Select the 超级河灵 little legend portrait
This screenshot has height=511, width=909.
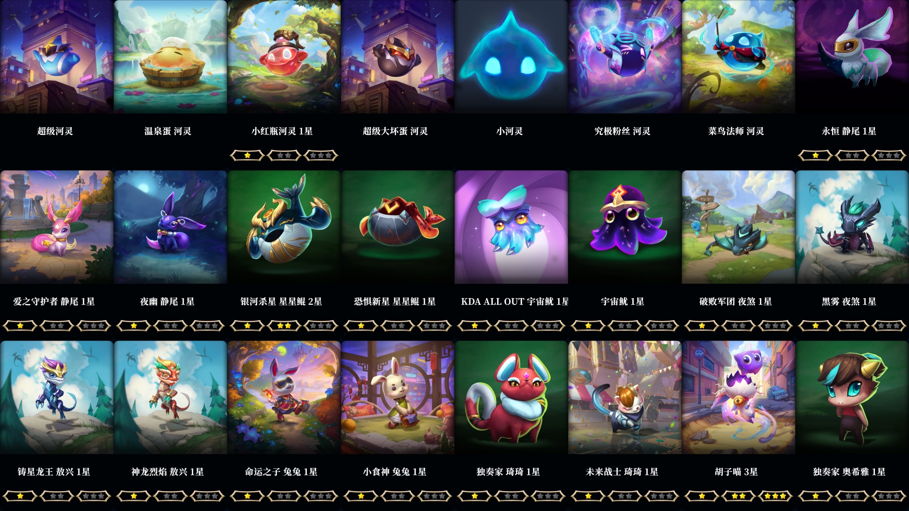point(57,57)
